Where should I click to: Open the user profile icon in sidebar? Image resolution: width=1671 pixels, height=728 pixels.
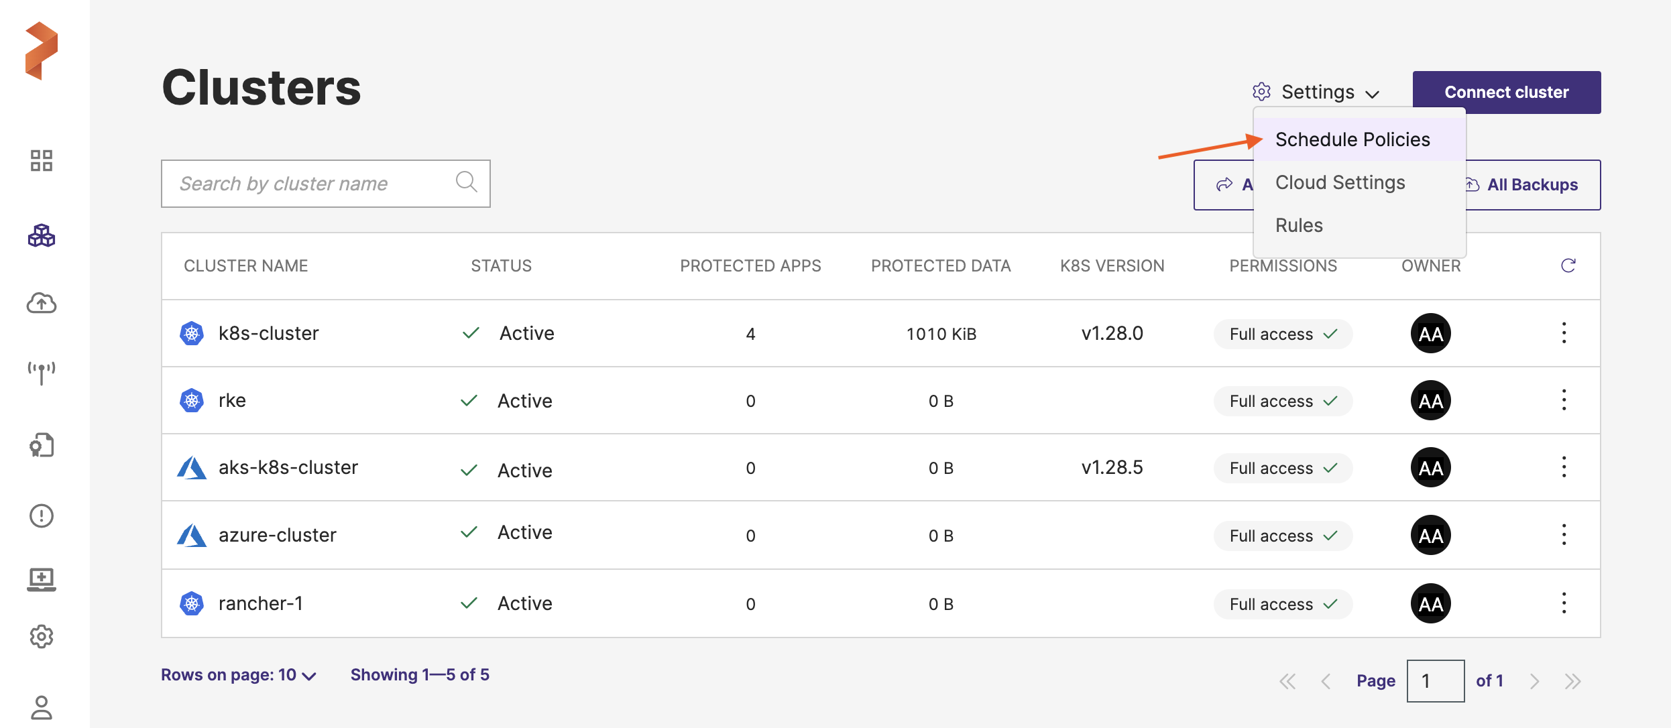pyautogui.click(x=42, y=707)
